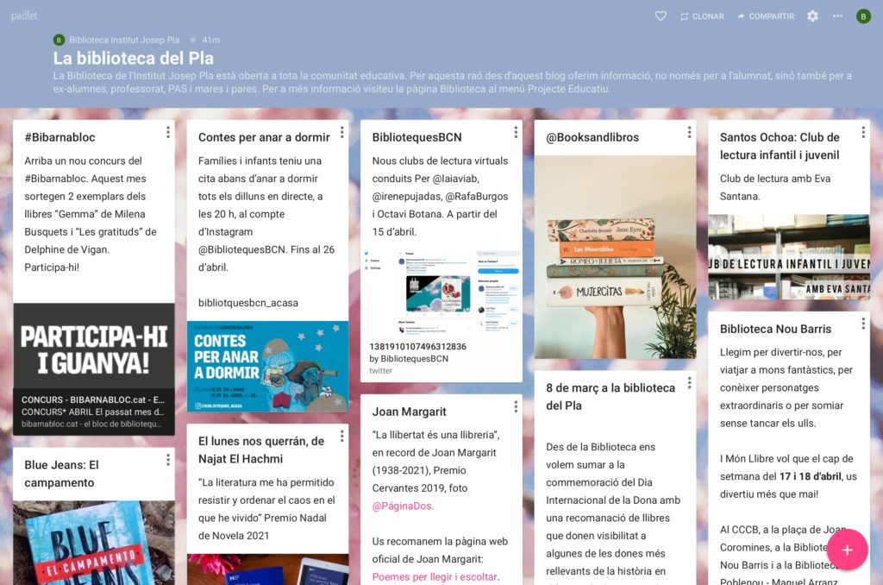The height and width of the screenshot is (585, 883).
Task: Open the #Bibarnabloc post options menu
Action: (x=167, y=132)
